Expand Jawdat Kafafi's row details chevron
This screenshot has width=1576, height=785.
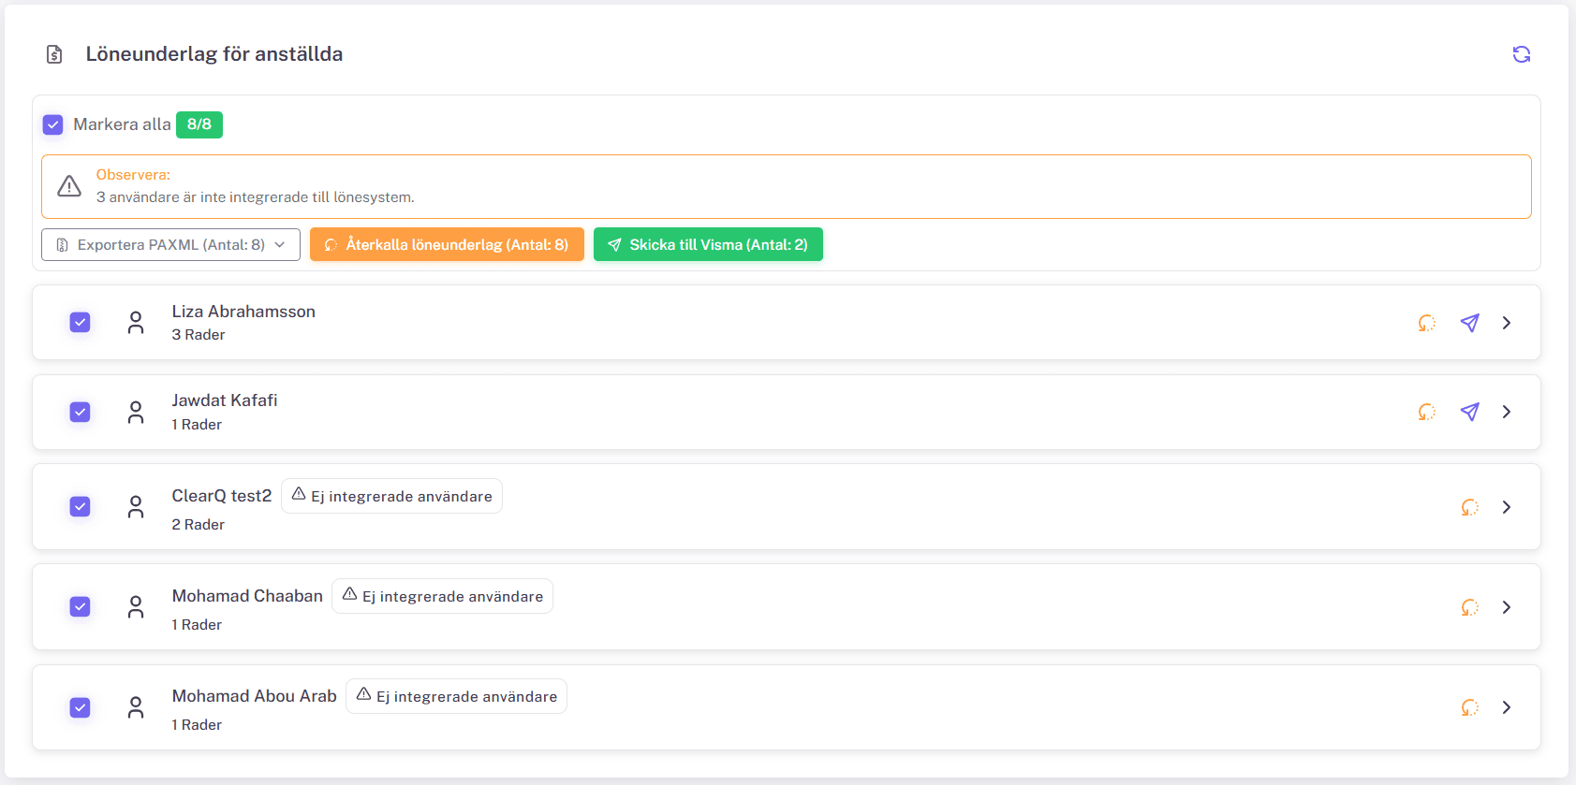pyautogui.click(x=1506, y=412)
